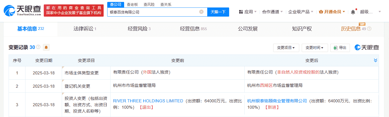Open the 变更时间 filter dropdown
Image resolution: width=389 pixels, height=117 pixels.
click(x=314, y=48)
